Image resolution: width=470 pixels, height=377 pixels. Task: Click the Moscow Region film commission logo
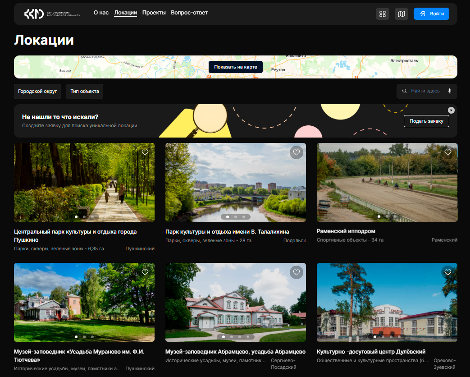[52, 14]
